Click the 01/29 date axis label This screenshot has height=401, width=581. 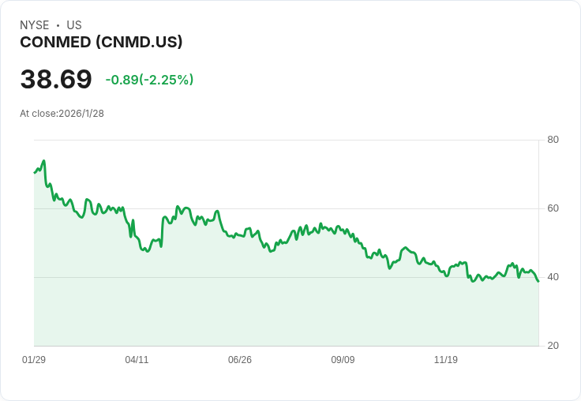[34, 360]
